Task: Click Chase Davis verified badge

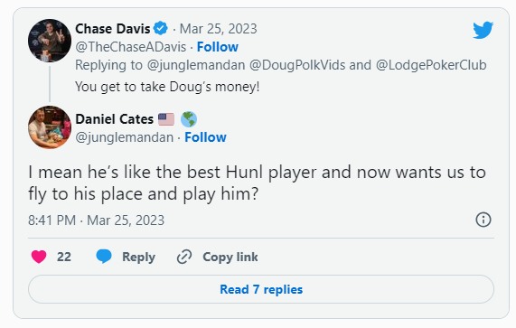Action: click(161, 29)
